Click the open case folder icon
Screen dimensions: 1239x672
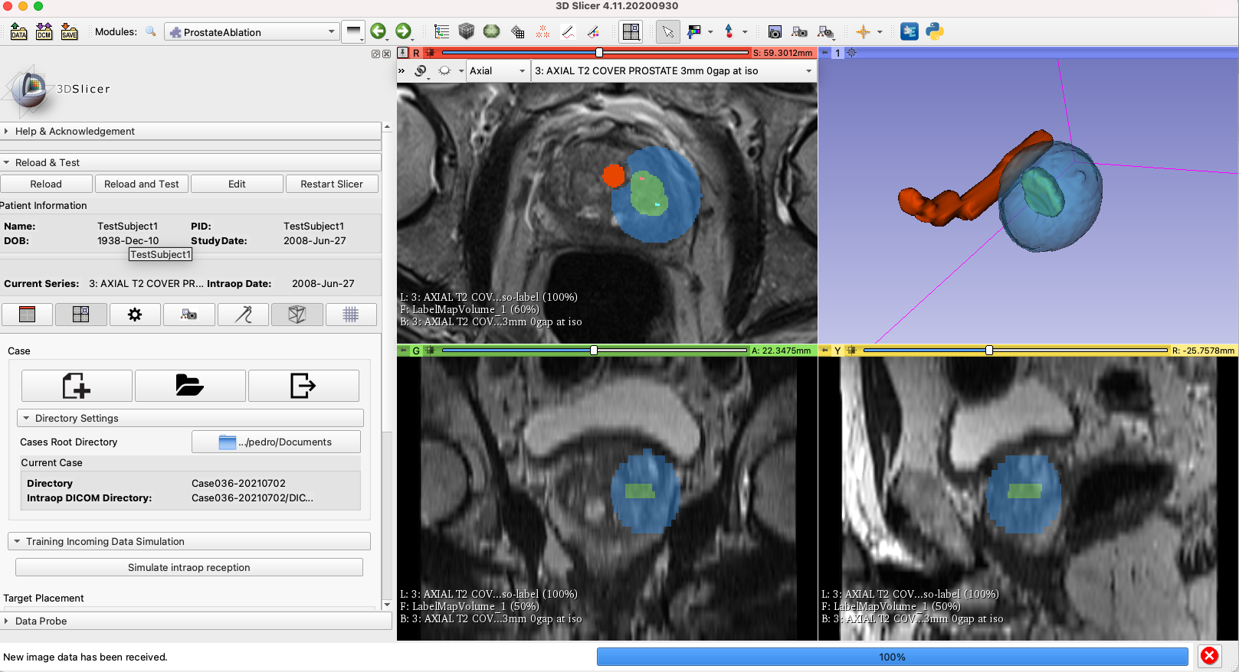(x=189, y=386)
